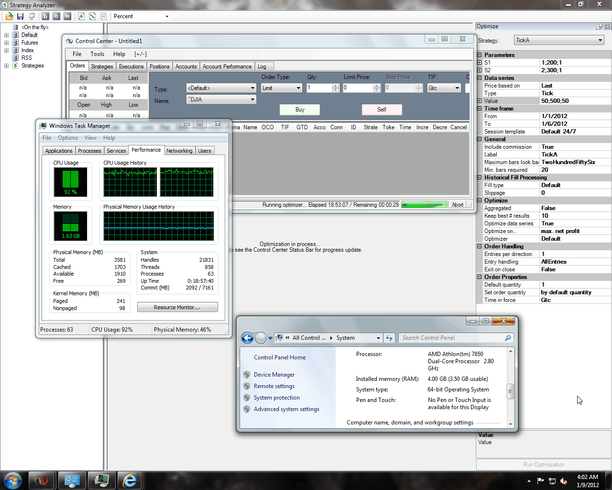Click the pencil edit icon in toolbar
612x490 pixels.
click(x=92, y=16)
